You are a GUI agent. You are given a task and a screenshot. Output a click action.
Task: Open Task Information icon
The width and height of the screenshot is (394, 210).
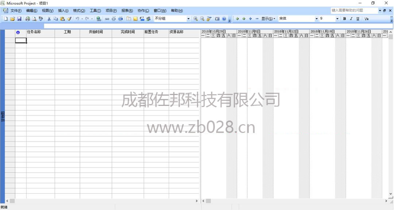(x=129, y=19)
